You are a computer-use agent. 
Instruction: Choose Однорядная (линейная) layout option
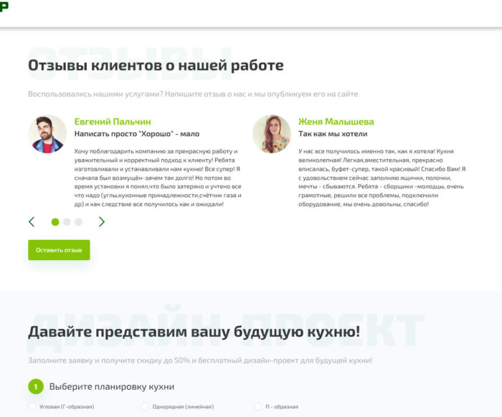144,407
